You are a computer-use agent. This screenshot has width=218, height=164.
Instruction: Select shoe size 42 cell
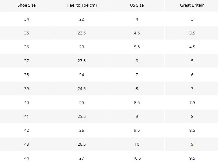tap(27, 130)
